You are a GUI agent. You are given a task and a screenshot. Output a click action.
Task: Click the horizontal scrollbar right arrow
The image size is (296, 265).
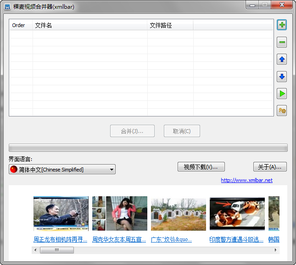(276, 250)
